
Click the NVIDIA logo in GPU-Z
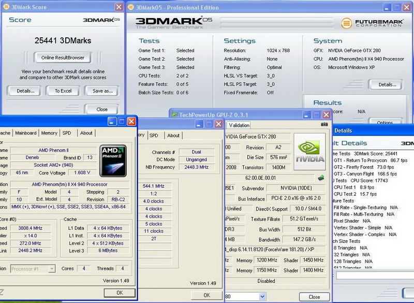point(309,152)
